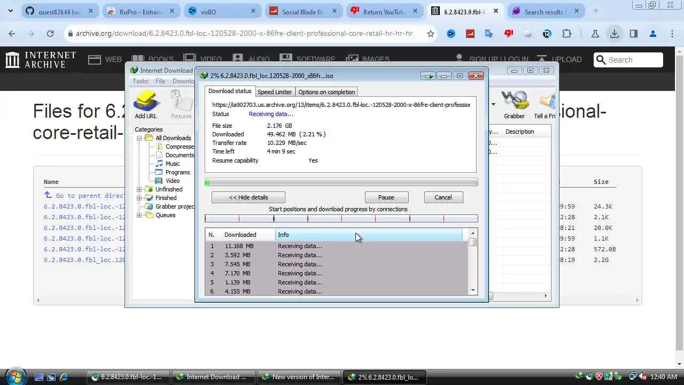The width and height of the screenshot is (684, 385).
Task: Click the Windows Start orb
Action: [14, 376]
